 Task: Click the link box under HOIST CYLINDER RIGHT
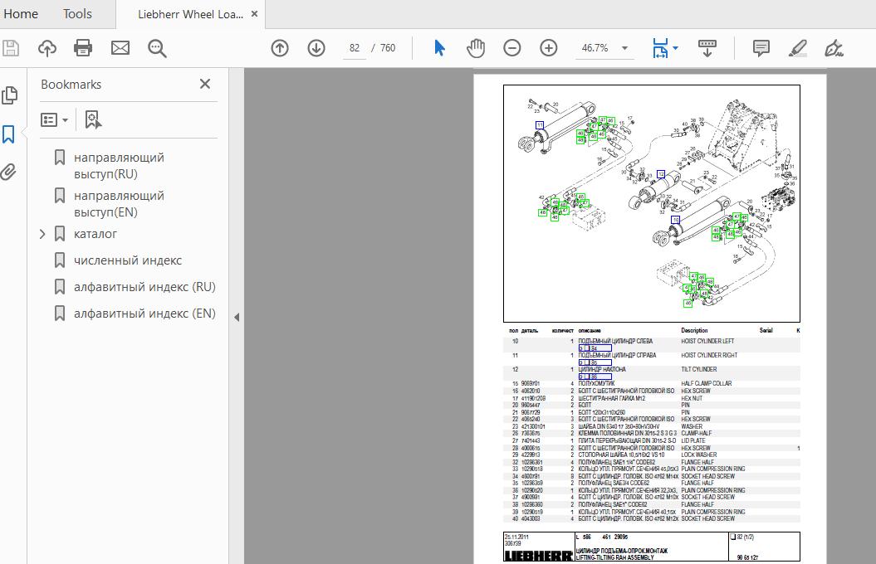point(595,362)
